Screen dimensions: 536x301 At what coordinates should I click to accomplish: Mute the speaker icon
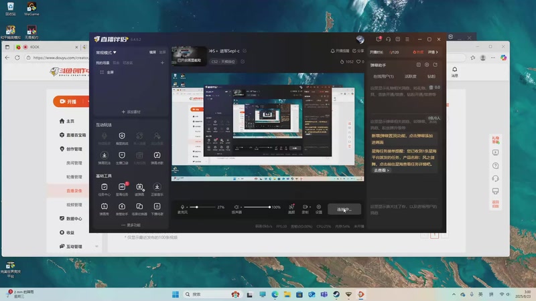tap(237, 207)
